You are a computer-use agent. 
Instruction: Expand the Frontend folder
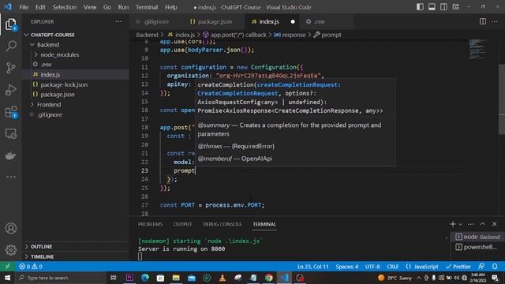pyautogui.click(x=49, y=105)
